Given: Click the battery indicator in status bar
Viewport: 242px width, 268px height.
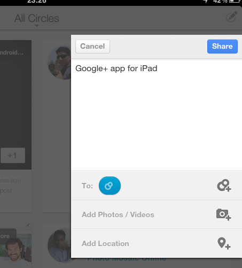Looking at the screenshot, I should point(235,1).
